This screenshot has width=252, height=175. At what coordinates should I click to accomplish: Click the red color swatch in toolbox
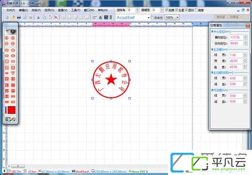click(x=12, y=110)
